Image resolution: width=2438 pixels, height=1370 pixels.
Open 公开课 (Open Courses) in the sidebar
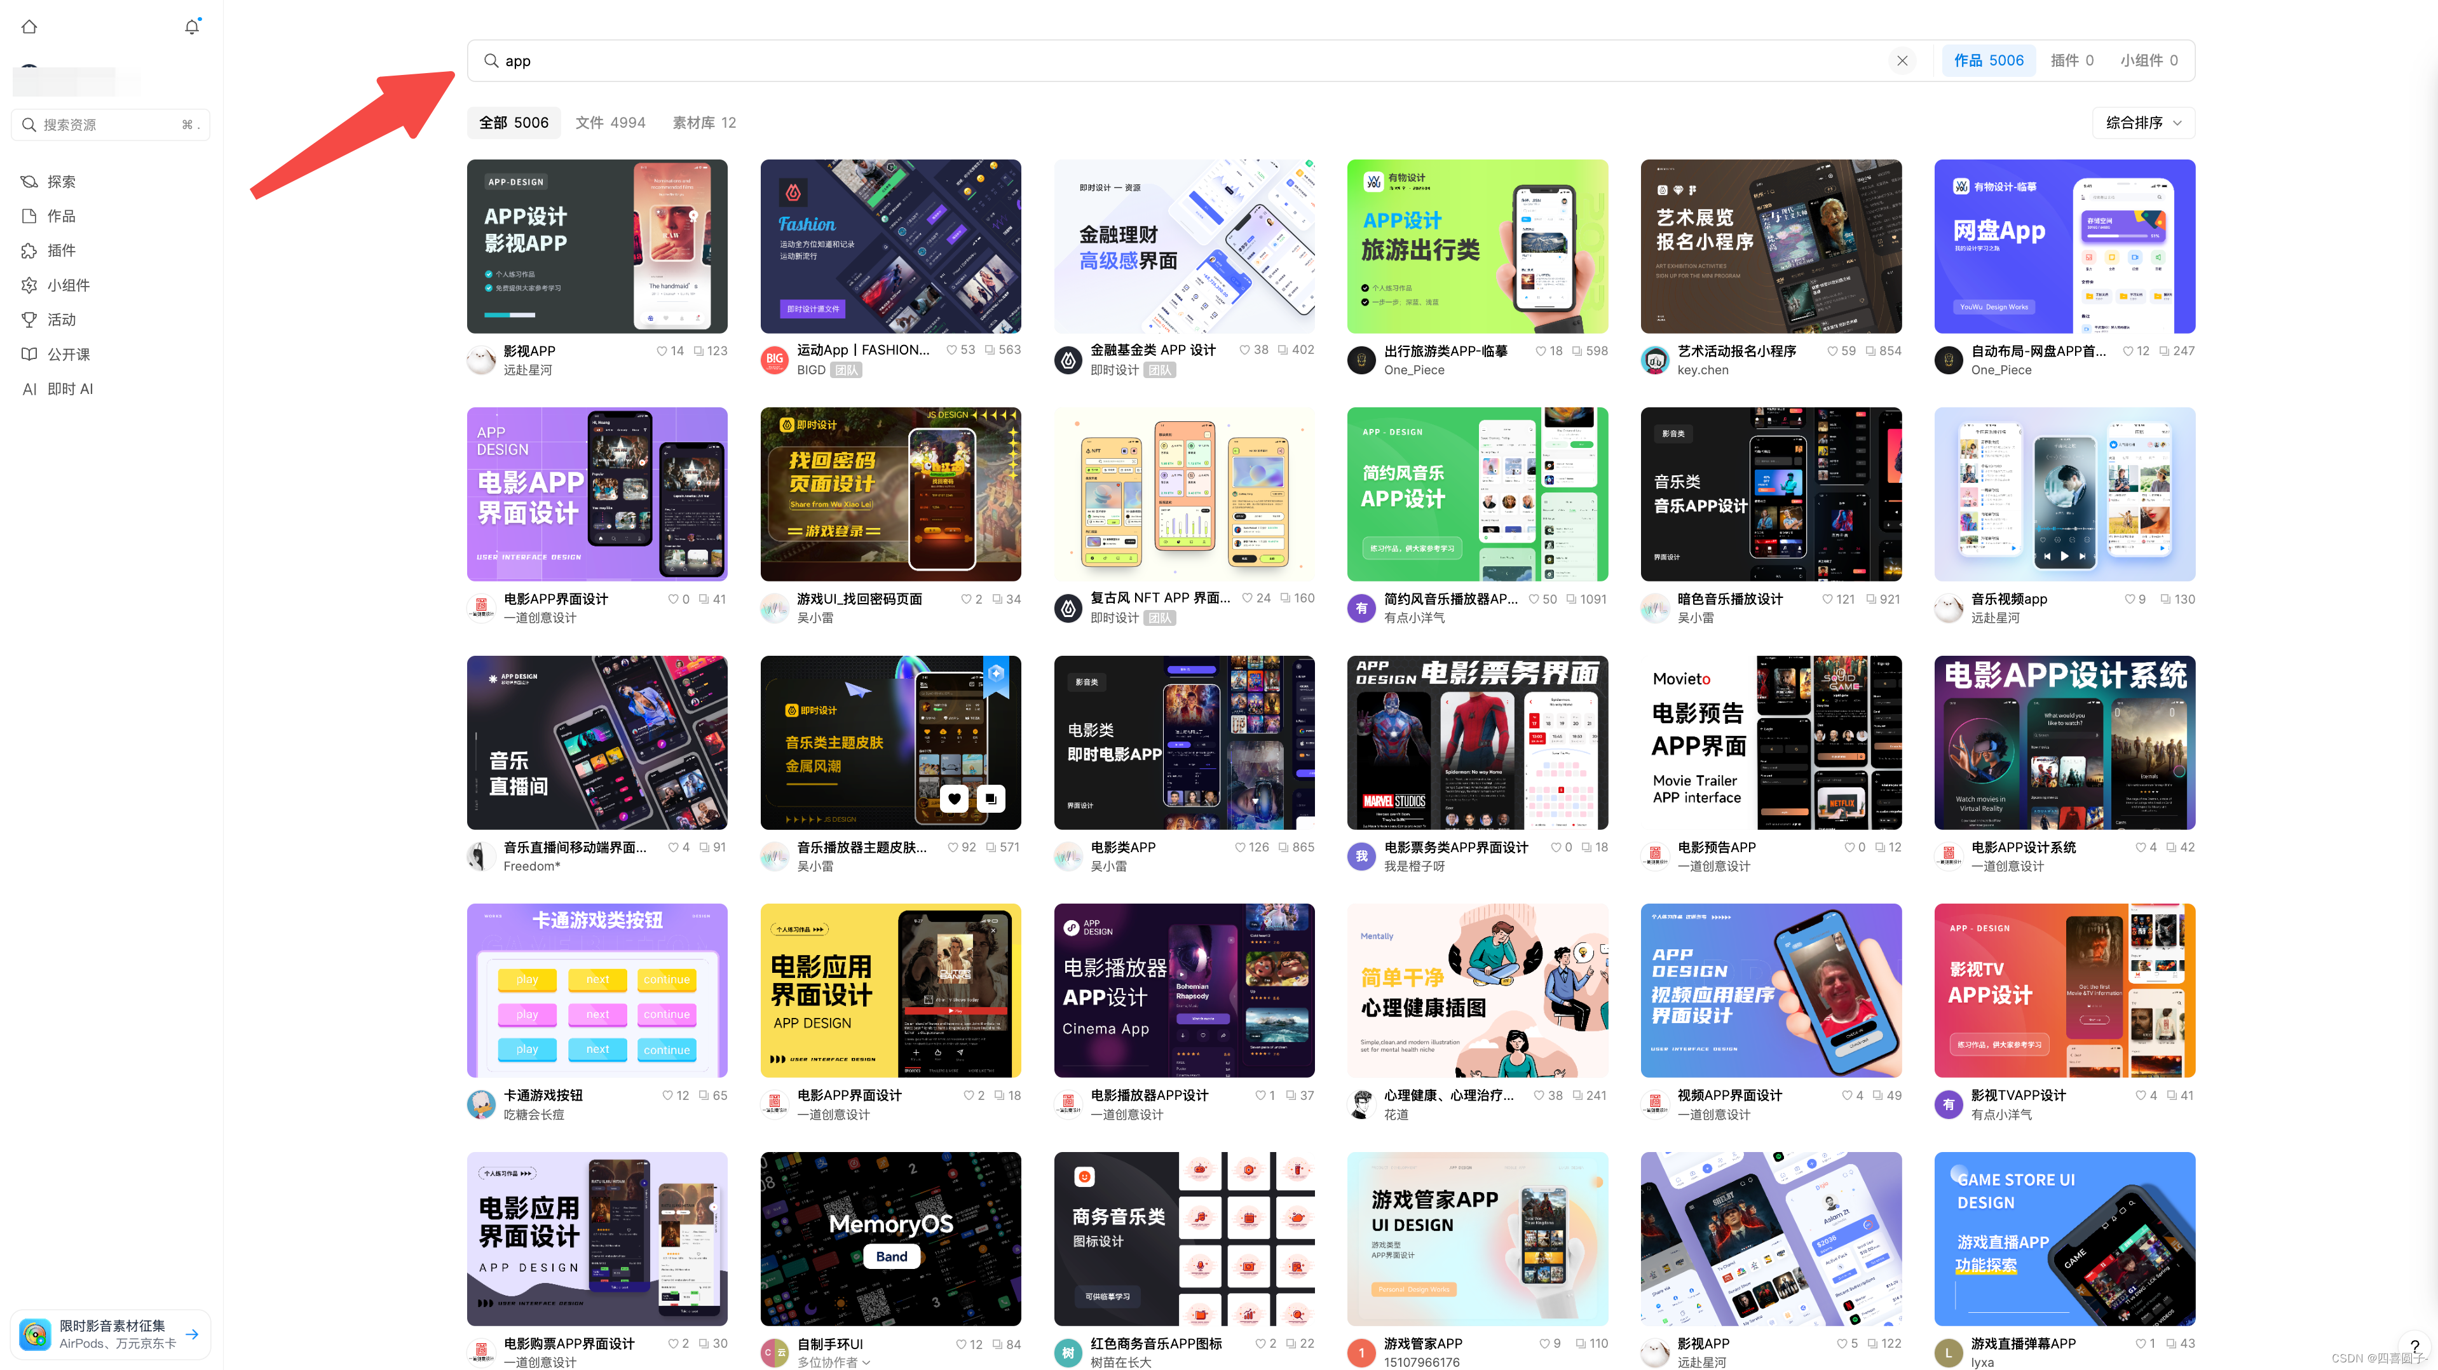coord(68,354)
